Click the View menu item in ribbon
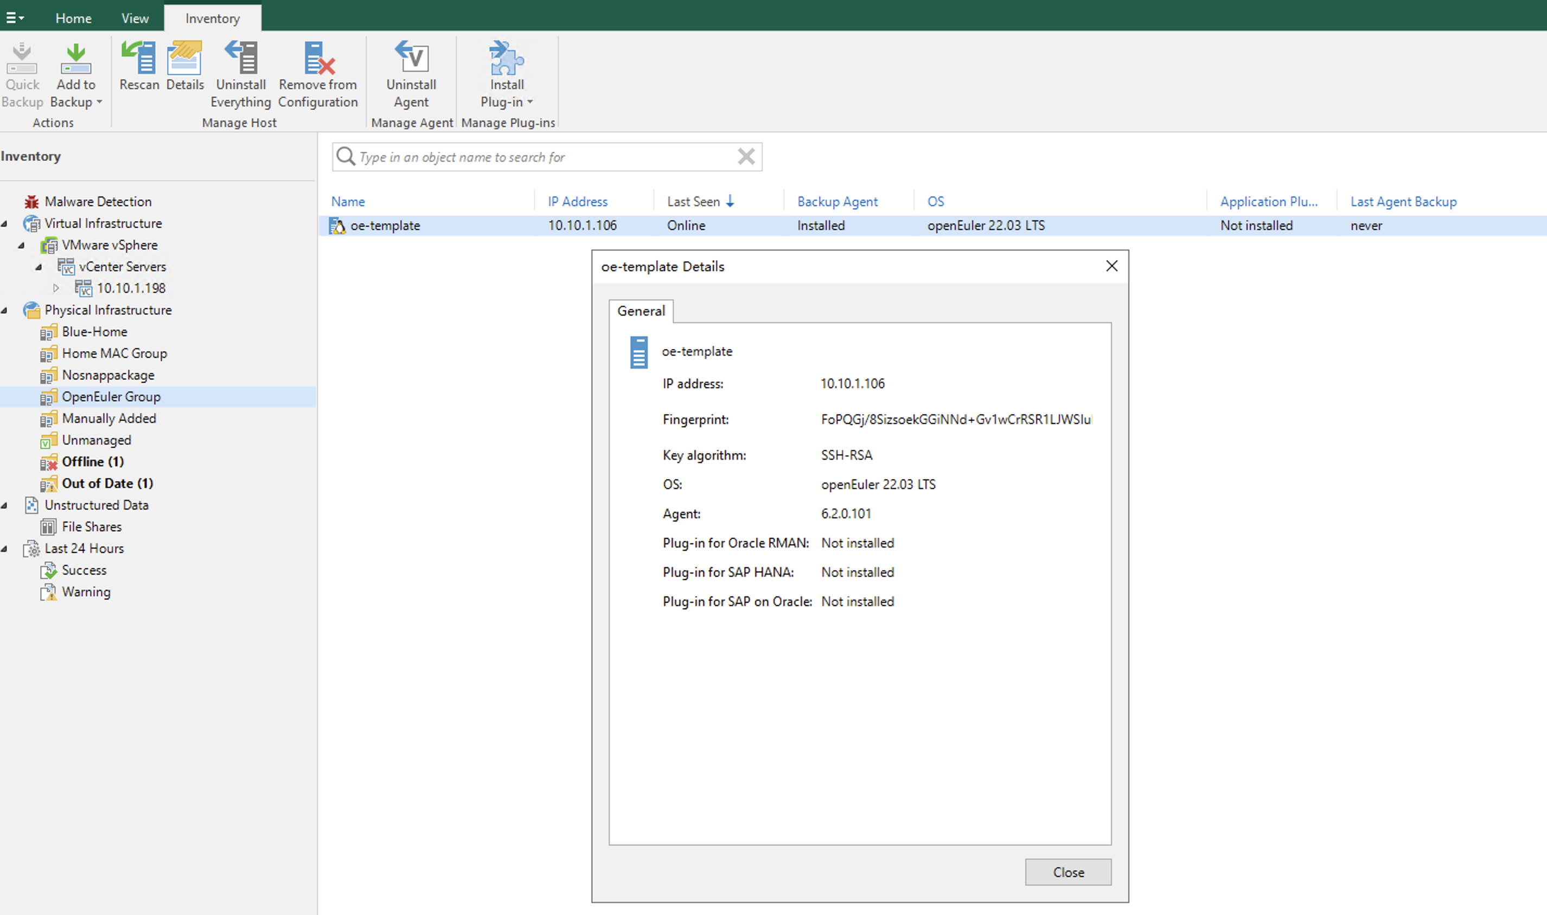 132,18
